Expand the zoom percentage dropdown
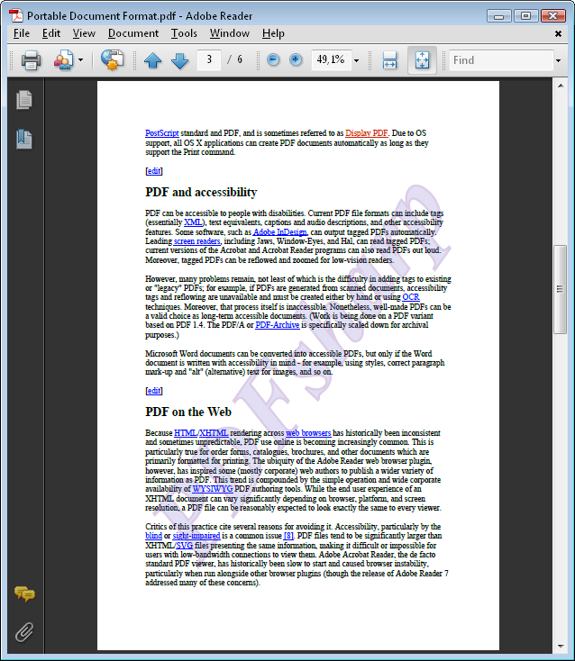The image size is (575, 661). pos(356,60)
